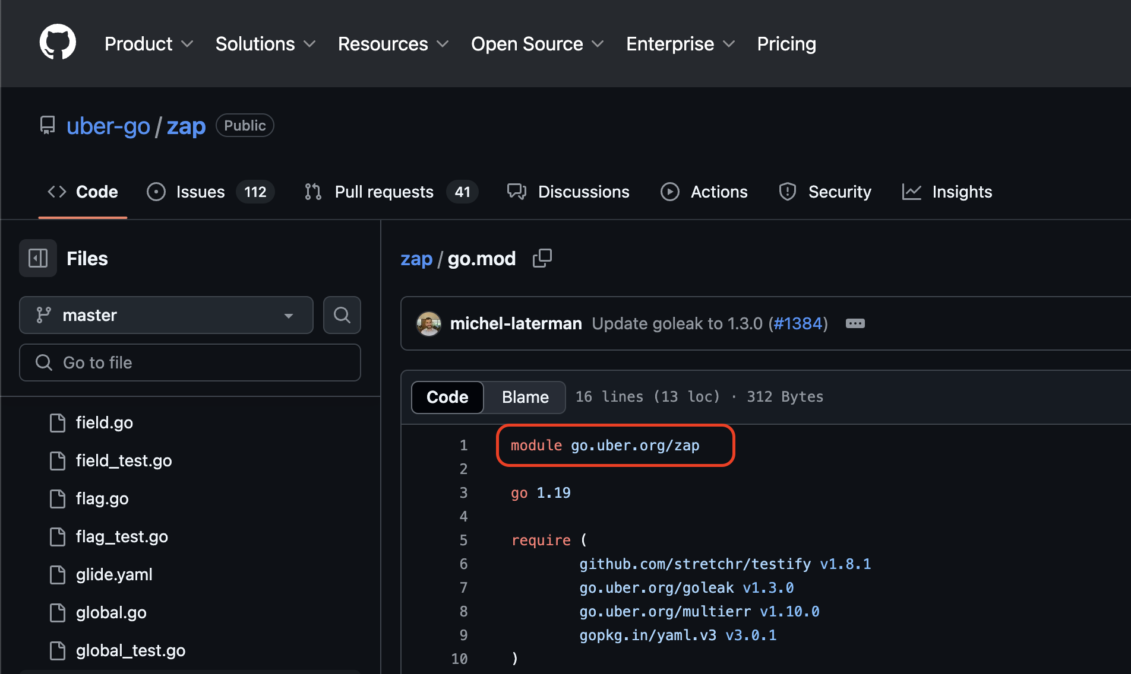Go to the Discussions tab

(568, 192)
